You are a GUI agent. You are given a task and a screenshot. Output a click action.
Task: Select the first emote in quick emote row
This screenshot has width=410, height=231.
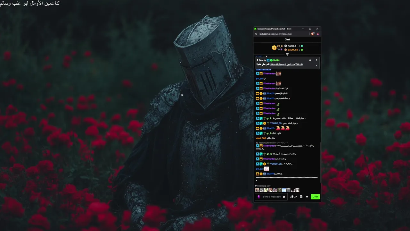[x=257, y=190]
